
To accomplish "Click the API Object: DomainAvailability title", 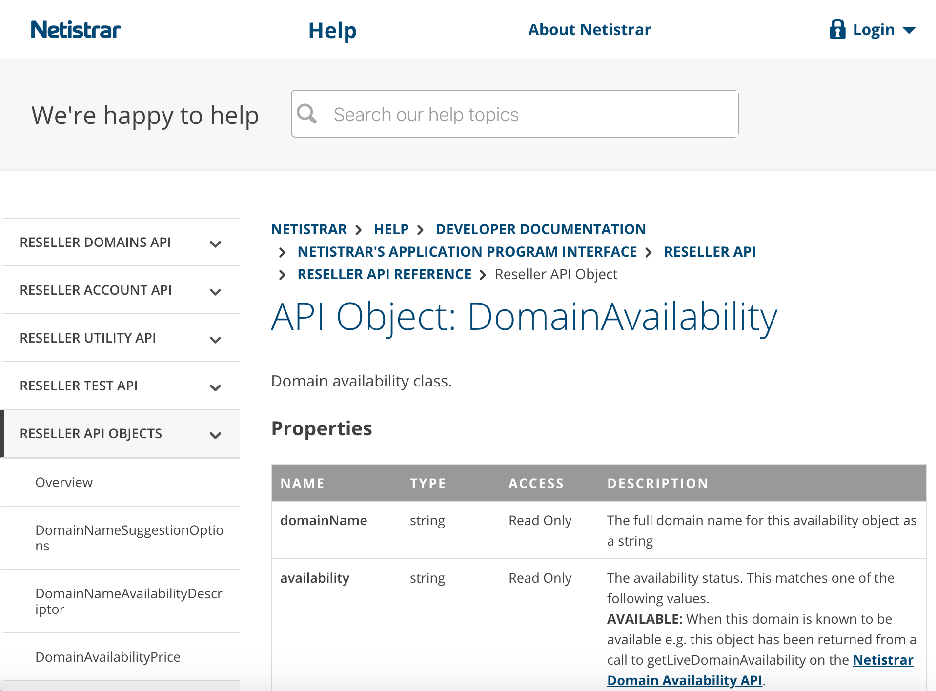I will click(524, 317).
